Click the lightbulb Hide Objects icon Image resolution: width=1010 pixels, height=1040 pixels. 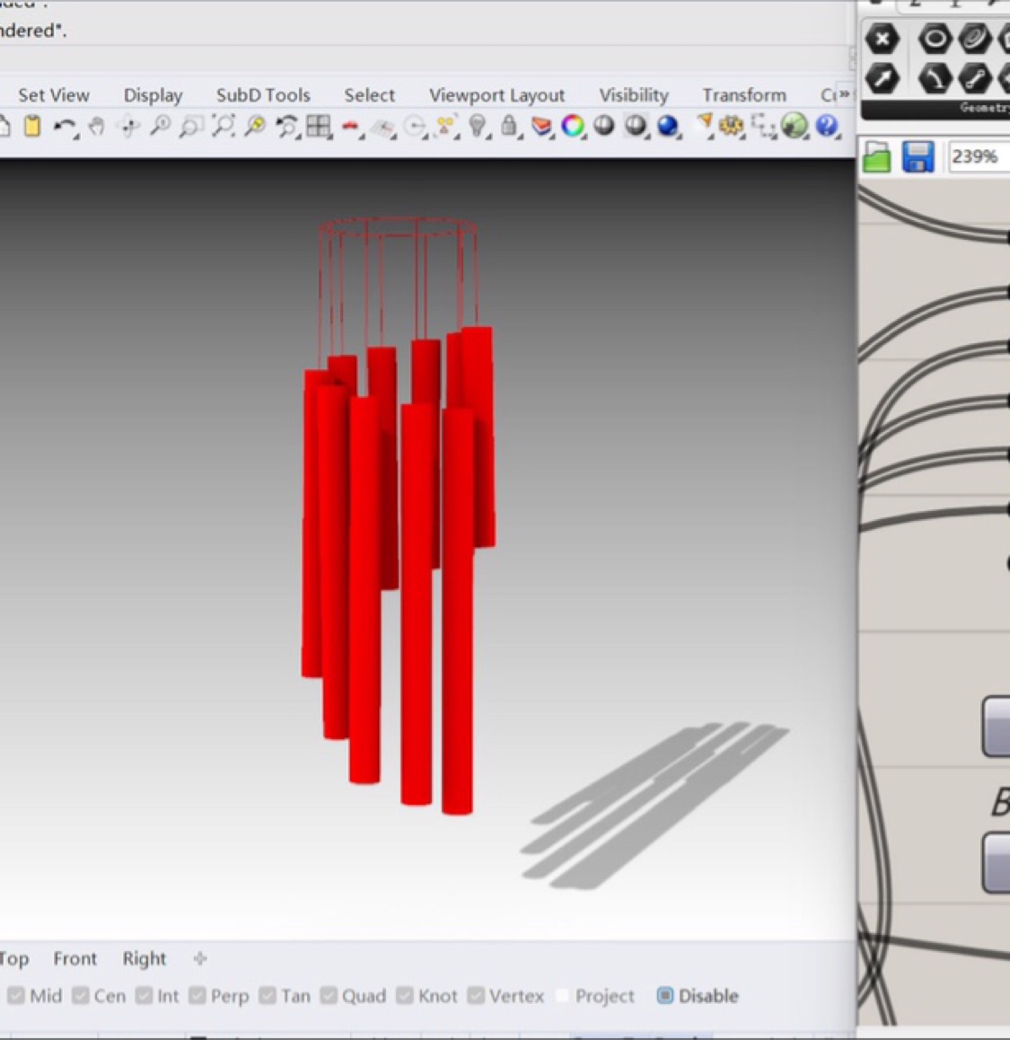478,126
